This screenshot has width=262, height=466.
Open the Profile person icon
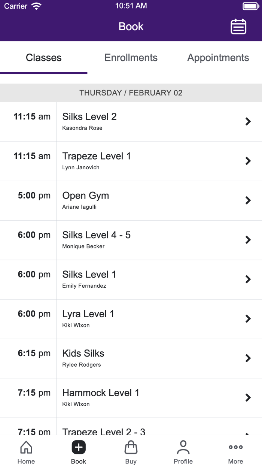pyautogui.click(x=183, y=447)
